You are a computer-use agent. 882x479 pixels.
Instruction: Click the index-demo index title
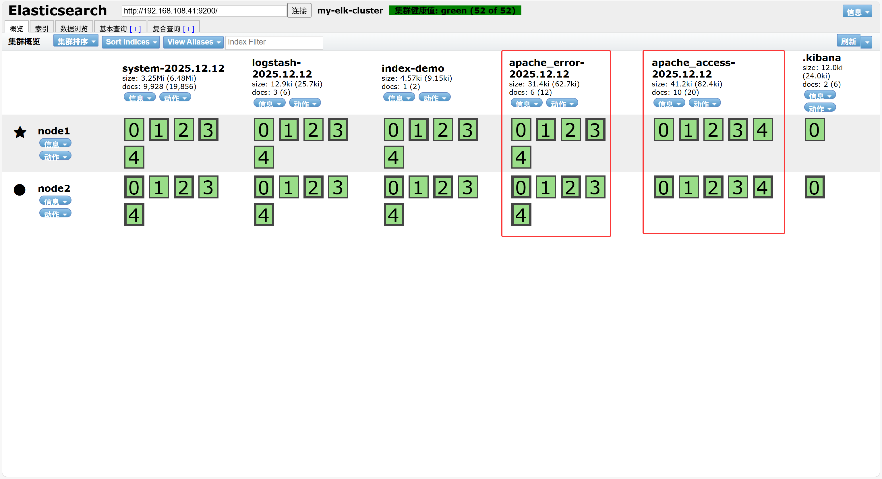click(x=413, y=68)
